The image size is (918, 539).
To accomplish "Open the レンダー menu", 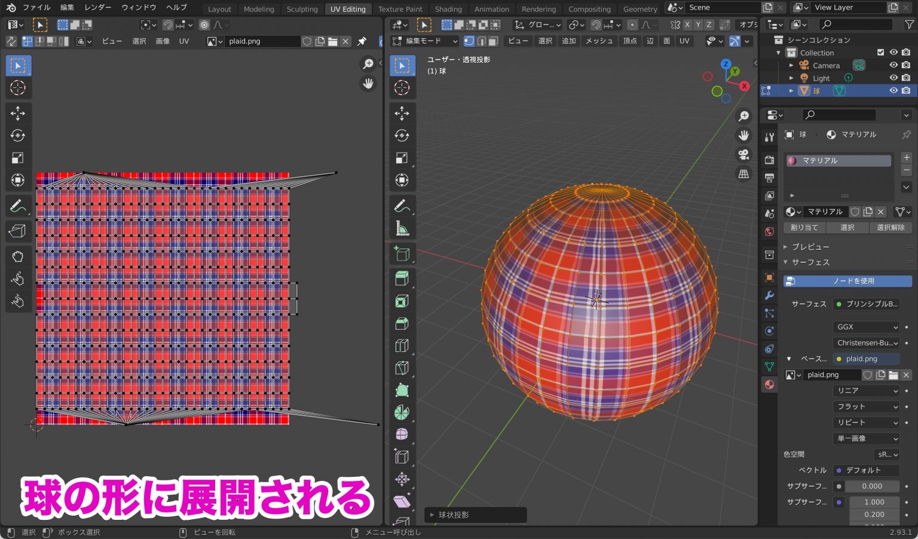I will (97, 7).
